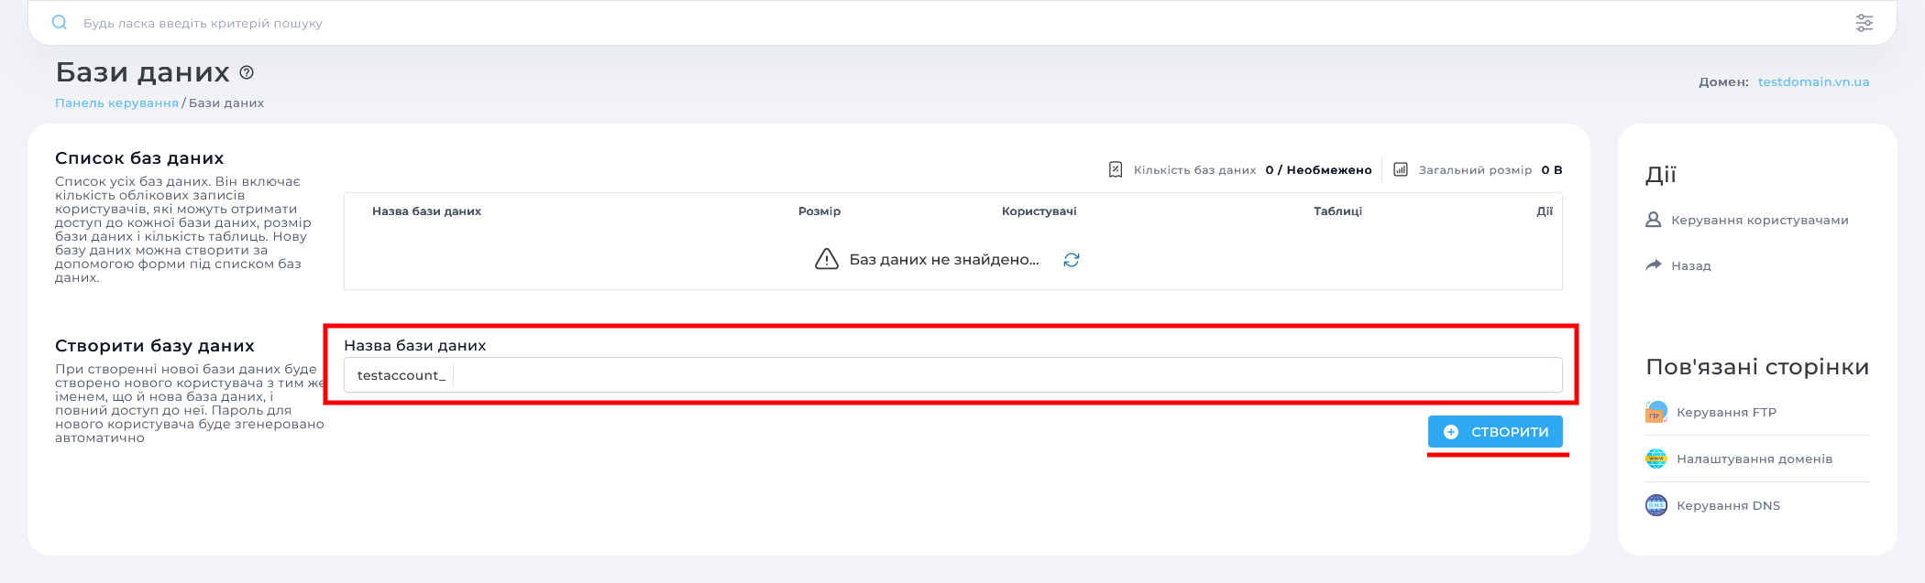Open Керування користувачами action
The image size is (1925, 583).
click(x=1759, y=220)
